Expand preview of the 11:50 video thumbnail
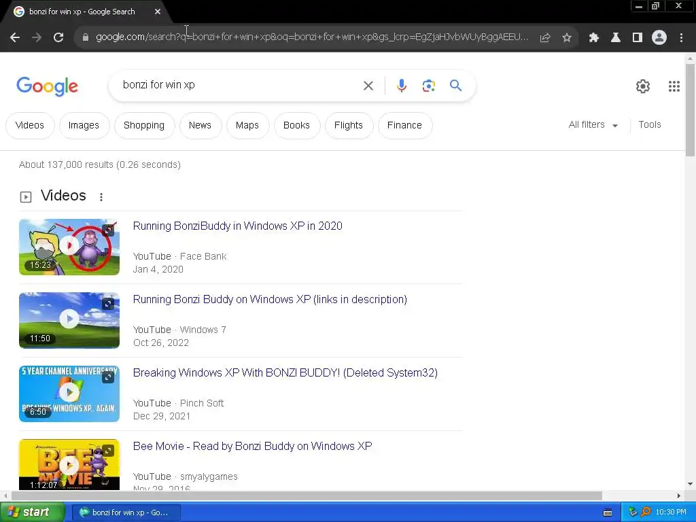 click(x=108, y=304)
